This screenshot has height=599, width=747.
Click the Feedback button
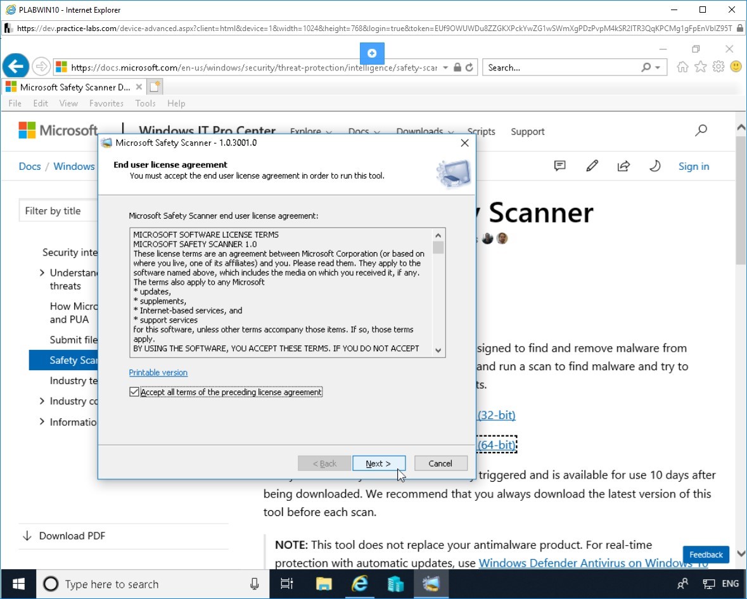point(706,554)
